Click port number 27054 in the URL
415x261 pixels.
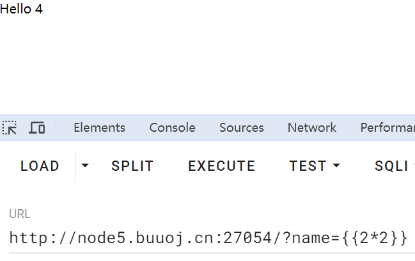tap(247, 238)
